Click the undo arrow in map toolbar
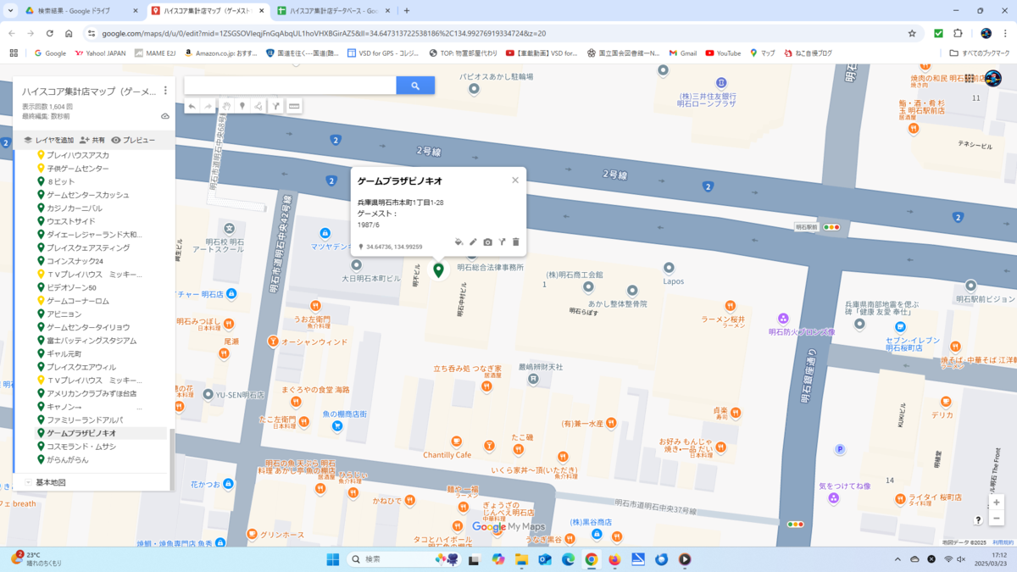 (192, 106)
